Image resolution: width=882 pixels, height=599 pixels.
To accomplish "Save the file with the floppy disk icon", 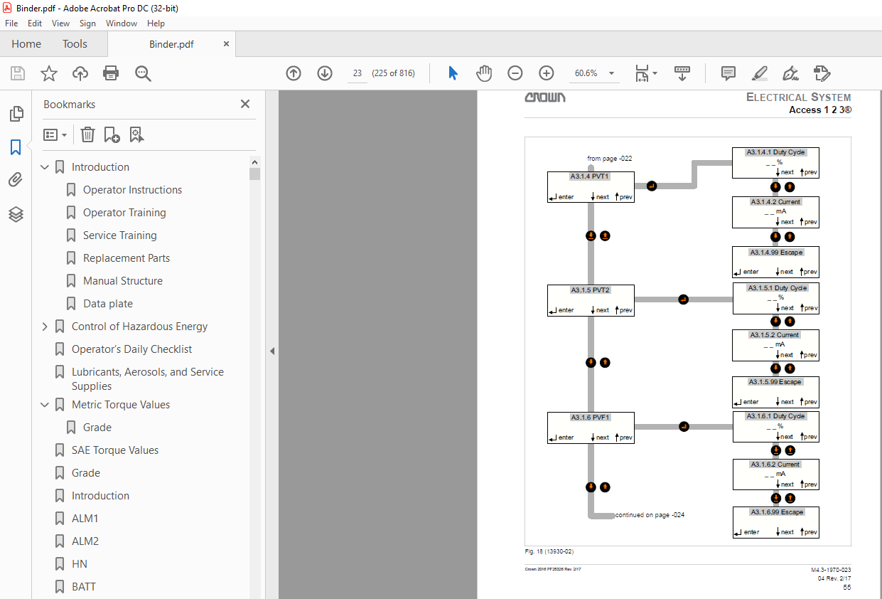I will click(x=18, y=73).
